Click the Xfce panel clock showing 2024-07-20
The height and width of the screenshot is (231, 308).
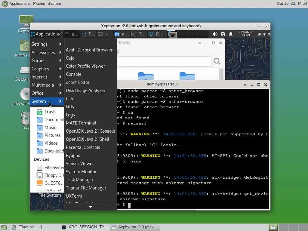246,34
